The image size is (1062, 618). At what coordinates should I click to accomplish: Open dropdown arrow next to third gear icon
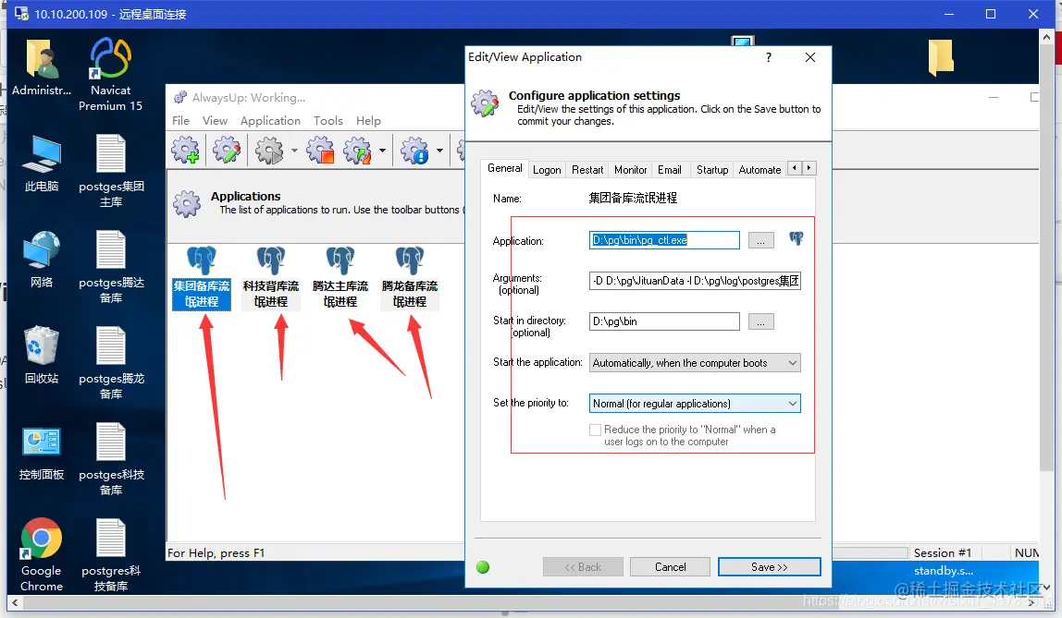click(294, 151)
